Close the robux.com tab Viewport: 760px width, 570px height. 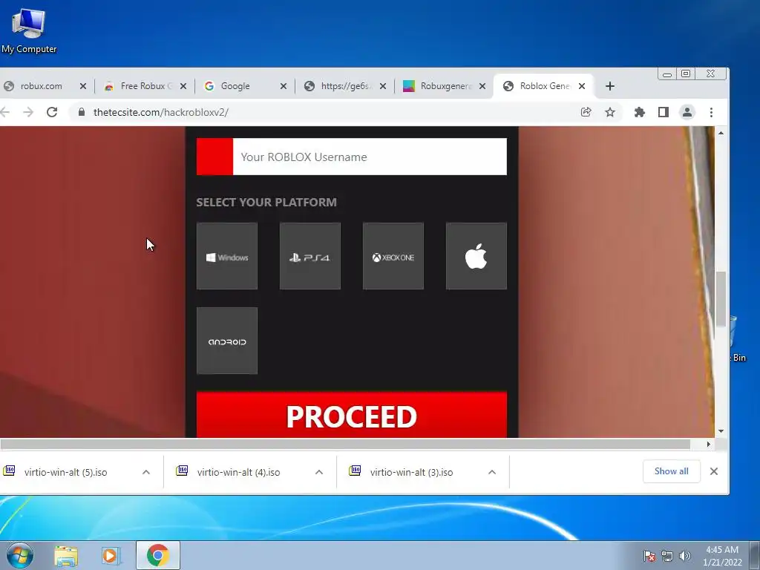tap(83, 86)
